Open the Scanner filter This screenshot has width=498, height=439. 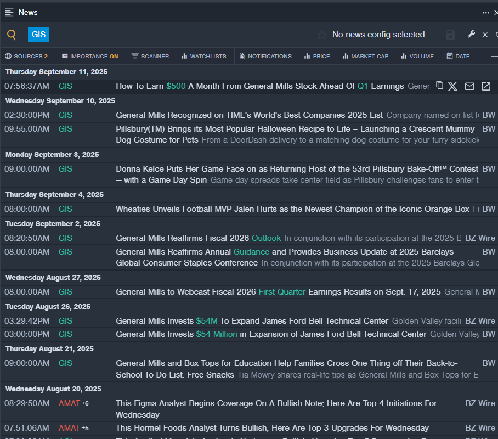150,56
